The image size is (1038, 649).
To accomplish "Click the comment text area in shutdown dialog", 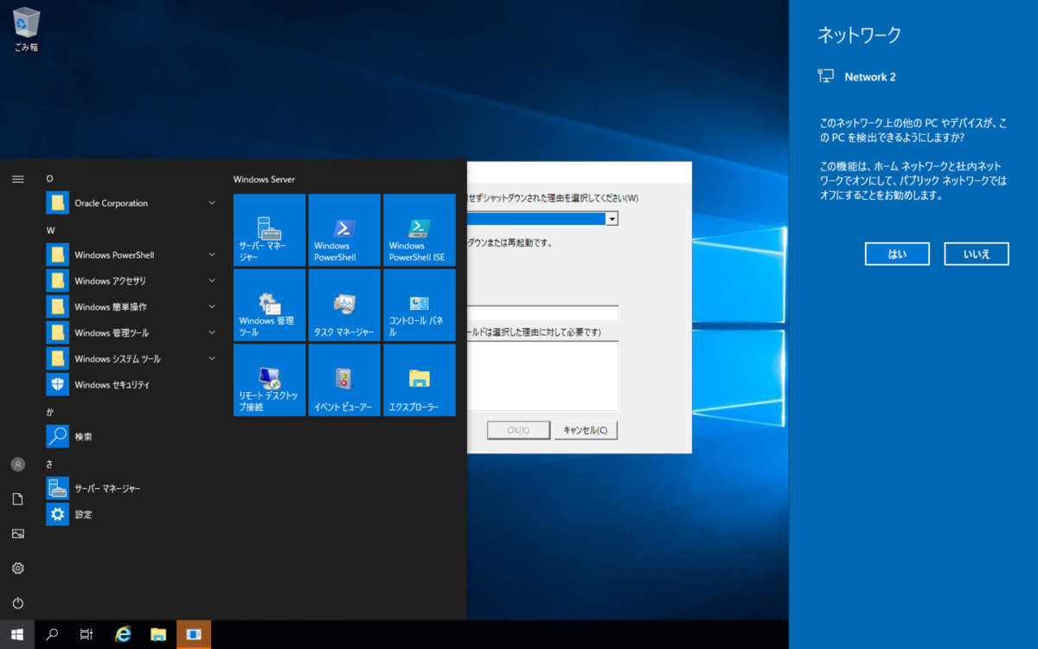I will (543, 376).
